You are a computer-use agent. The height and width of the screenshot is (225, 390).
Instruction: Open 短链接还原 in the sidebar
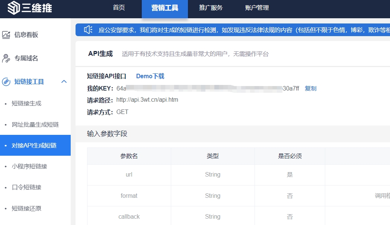26,209
